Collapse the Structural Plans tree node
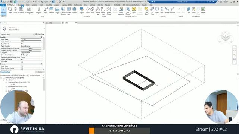Image resolution: width=239 pixels, height=134 pixels. pyautogui.click(x=6, y=82)
